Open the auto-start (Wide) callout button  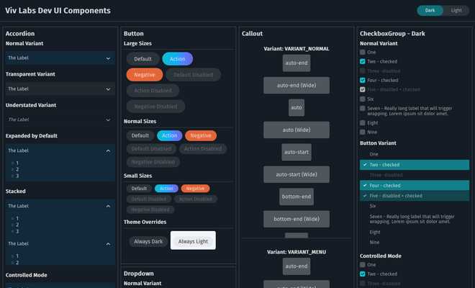[297, 175]
